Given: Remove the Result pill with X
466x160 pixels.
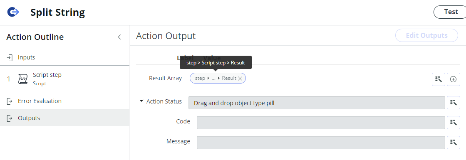Looking at the screenshot, I should (x=240, y=79).
